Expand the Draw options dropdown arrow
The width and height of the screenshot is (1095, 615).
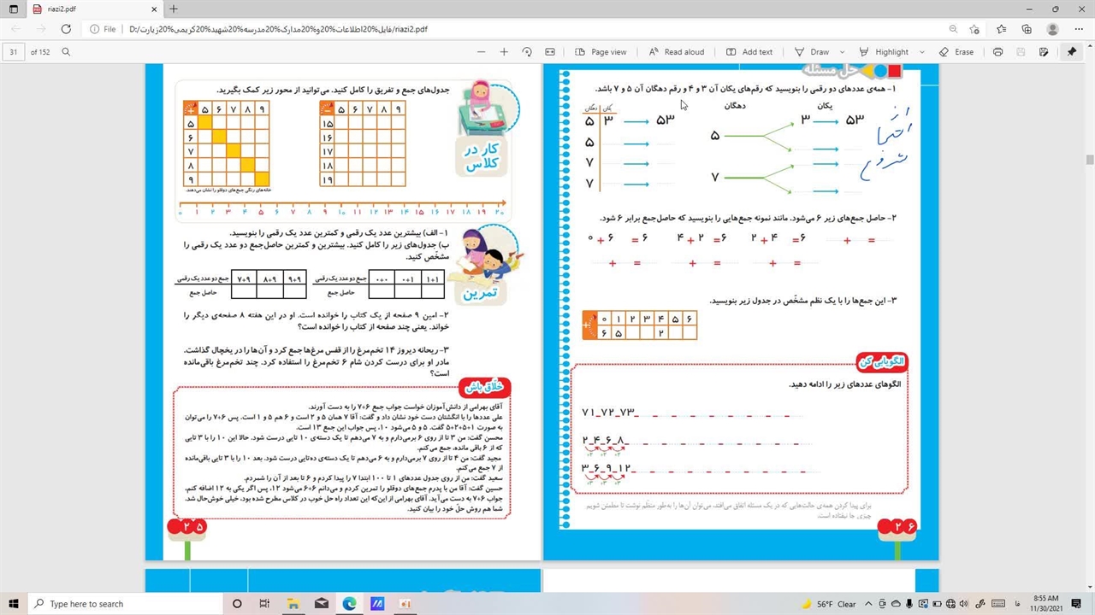click(x=842, y=52)
